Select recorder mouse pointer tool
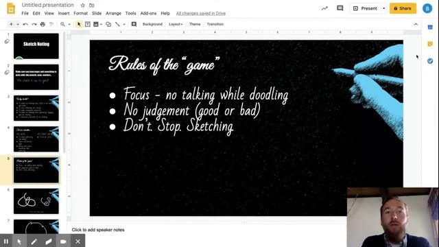 click(x=19, y=241)
